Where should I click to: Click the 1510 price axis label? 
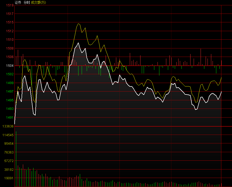(x=10, y=39)
